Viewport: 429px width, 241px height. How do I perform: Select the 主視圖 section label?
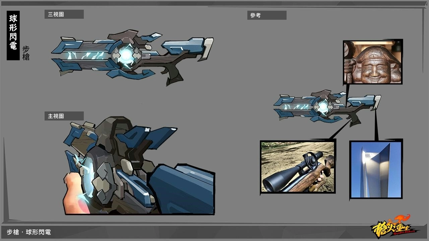64,116
